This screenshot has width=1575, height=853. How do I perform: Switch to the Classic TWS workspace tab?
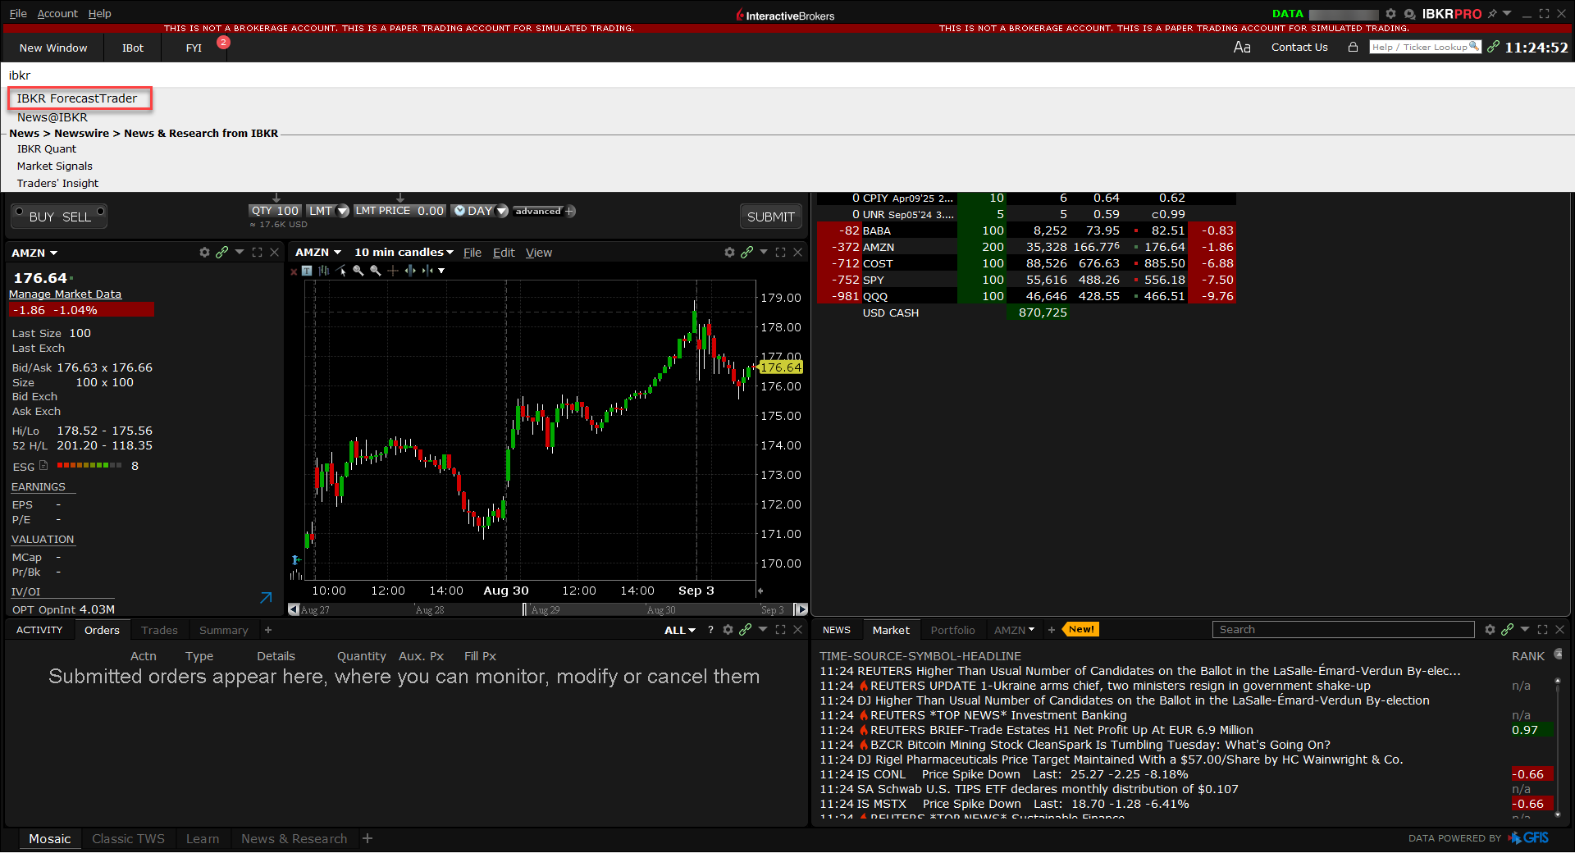pos(128,838)
